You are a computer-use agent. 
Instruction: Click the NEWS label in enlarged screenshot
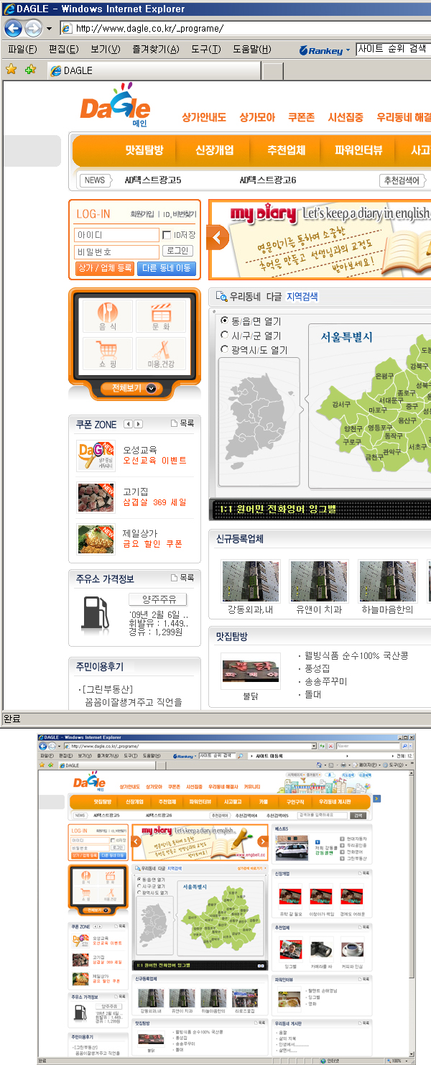coord(95,180)
